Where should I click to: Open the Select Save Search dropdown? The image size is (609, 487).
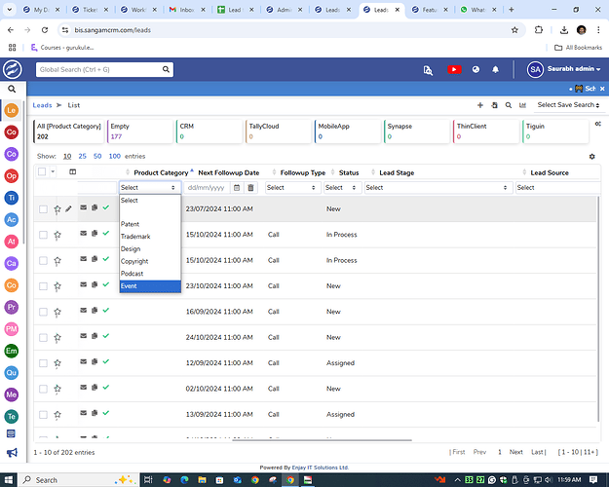coord(568,105)
